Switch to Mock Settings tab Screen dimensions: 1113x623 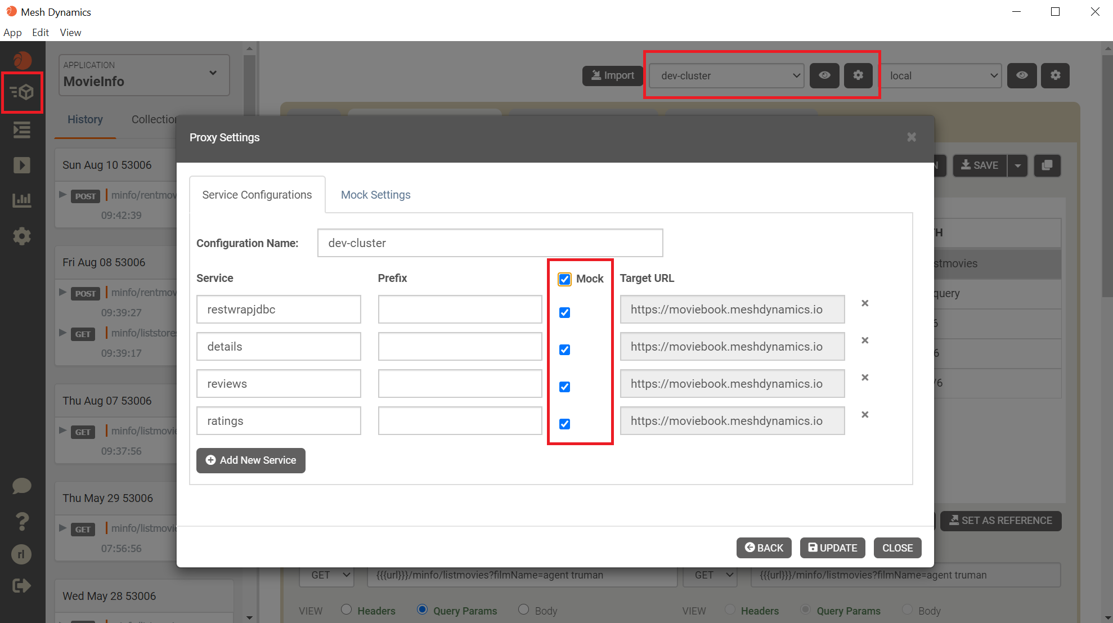click(x=376, y=195)
